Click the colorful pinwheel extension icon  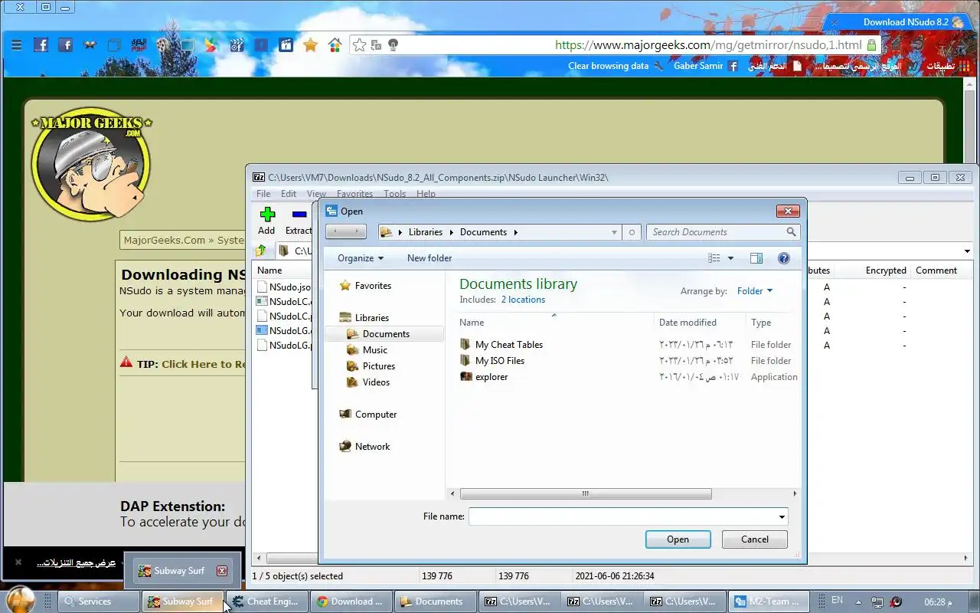(x=211, y=45)
